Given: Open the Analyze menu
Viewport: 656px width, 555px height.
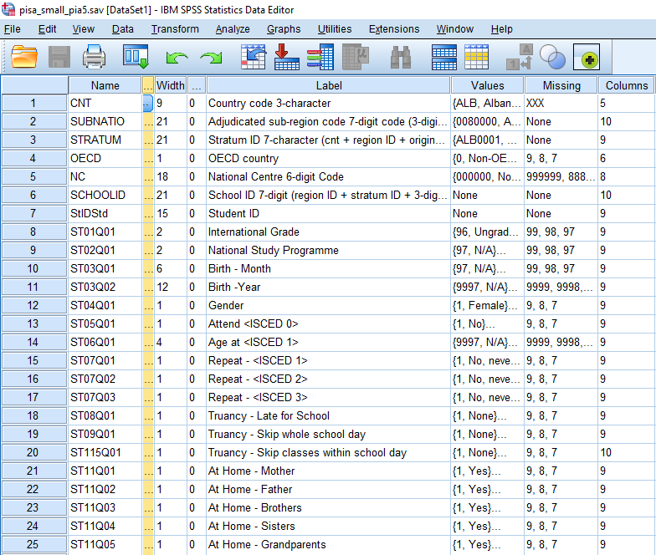Looking at the screenshot, I should (x=233, y=29).
